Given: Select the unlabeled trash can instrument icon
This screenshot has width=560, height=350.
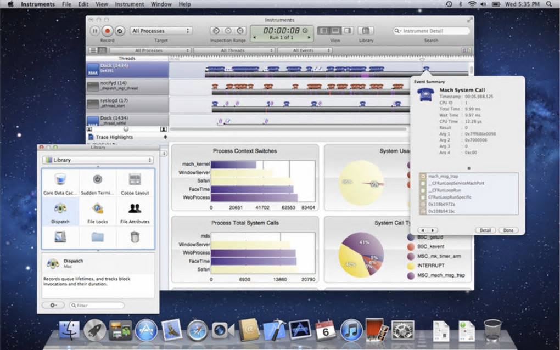Looking at the screenshot, I should [135, 237].
